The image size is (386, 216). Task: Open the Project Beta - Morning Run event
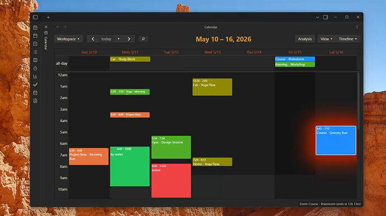pos(88,156)
